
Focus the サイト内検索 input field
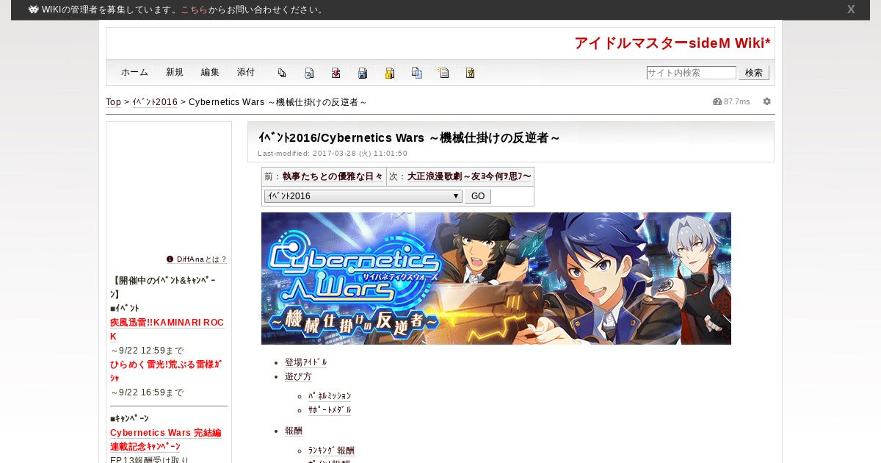(691, 73)
